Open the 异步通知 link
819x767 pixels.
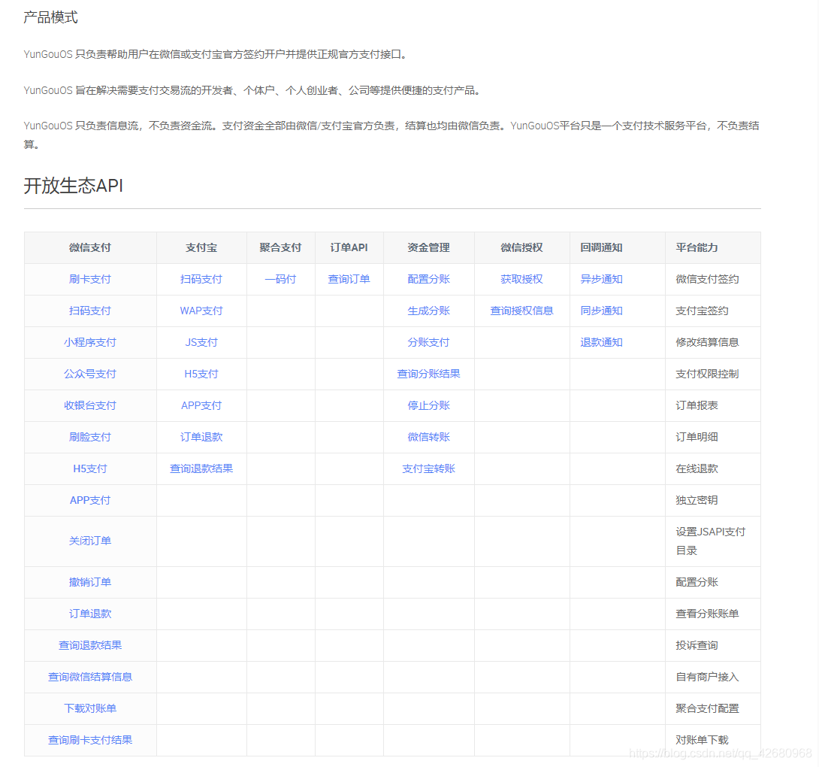601,279
